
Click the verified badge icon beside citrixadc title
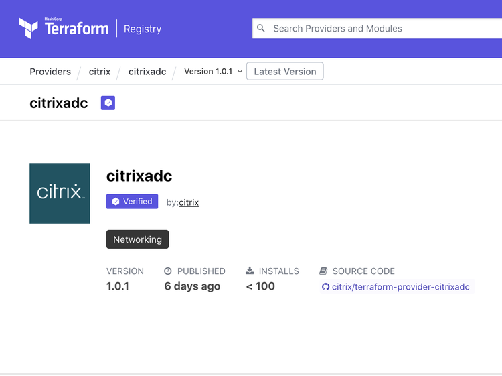coord(108,103)
